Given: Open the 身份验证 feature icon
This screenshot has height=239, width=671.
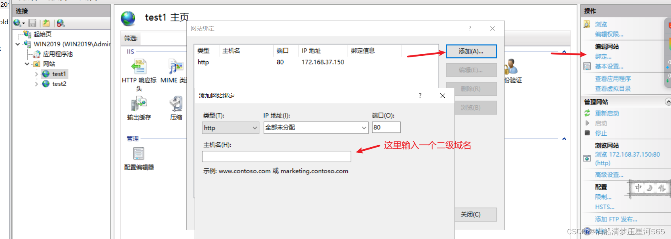Looking at the screenshot, I should pyautogui.click(x=511, y=66).
